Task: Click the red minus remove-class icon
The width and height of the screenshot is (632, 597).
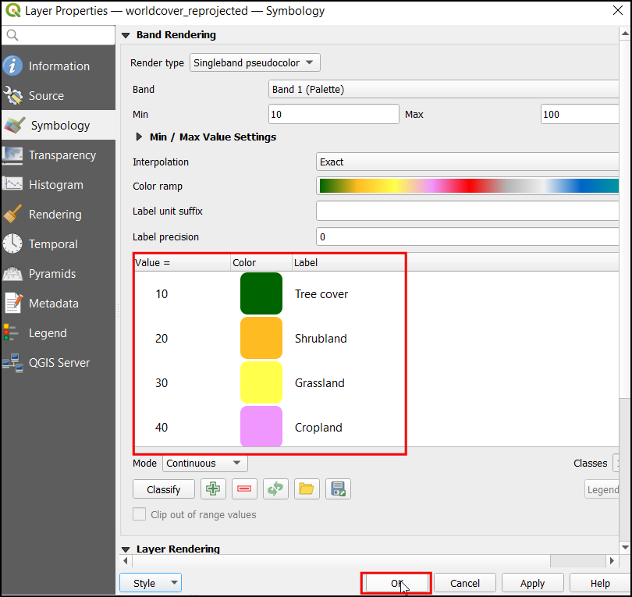Action: point(244,489)
